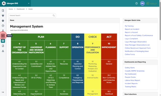Viewport: 161px width, 96px height.
Task: Open People Onsite link
Action: pyautogui.click(x=130, y=77)
